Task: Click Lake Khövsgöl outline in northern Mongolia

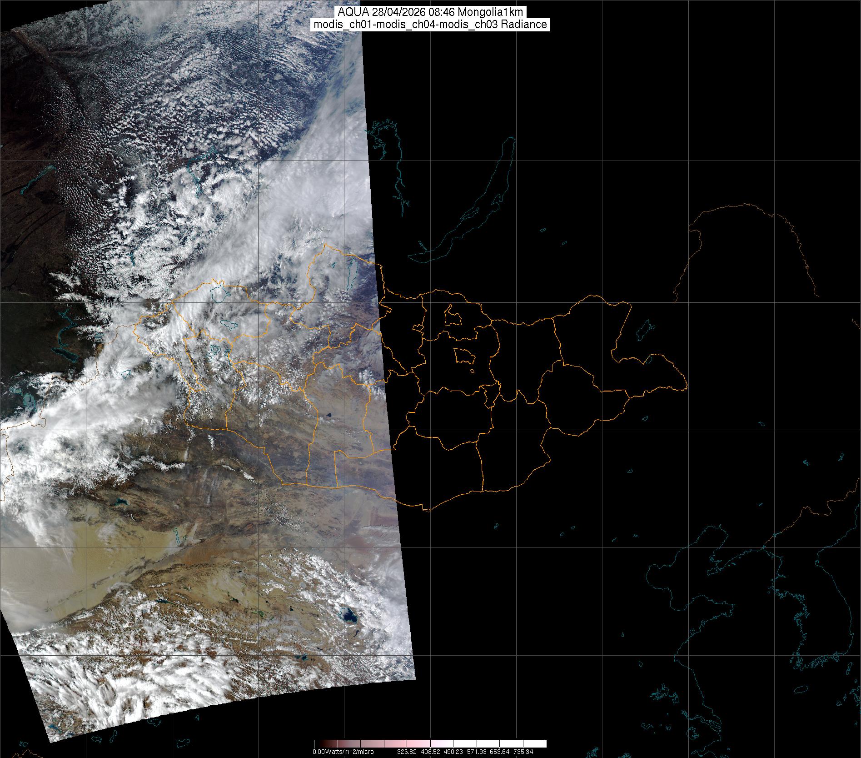Action: [352, 275]
